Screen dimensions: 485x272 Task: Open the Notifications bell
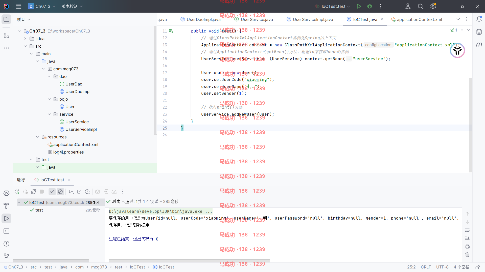tap(479, 19)
